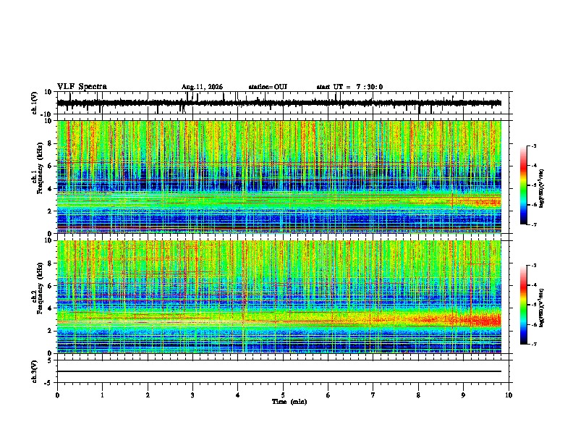This screenshot has width=573, height=443.
Task: Click the time axis tick label "8"
Action: (x=418, y=395)
